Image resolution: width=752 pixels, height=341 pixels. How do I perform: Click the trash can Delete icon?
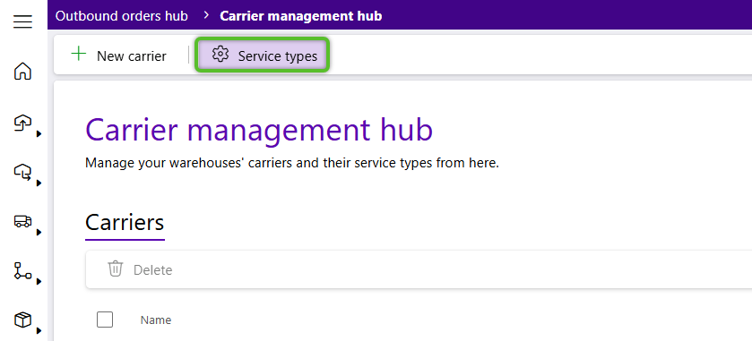coord(115,269)
